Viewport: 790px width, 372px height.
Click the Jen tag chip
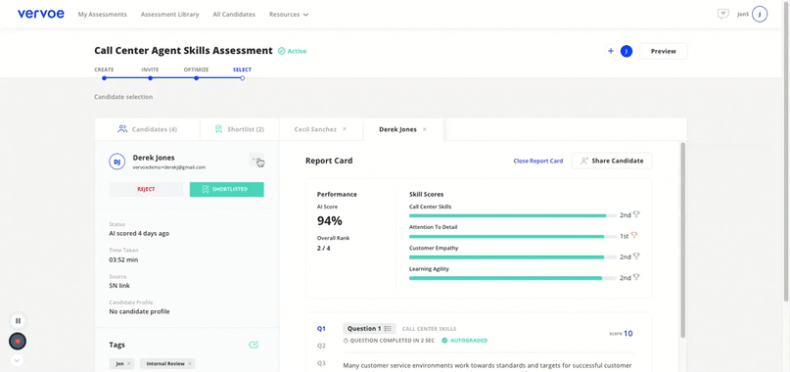pyautogui.click(x=121, y=363)
